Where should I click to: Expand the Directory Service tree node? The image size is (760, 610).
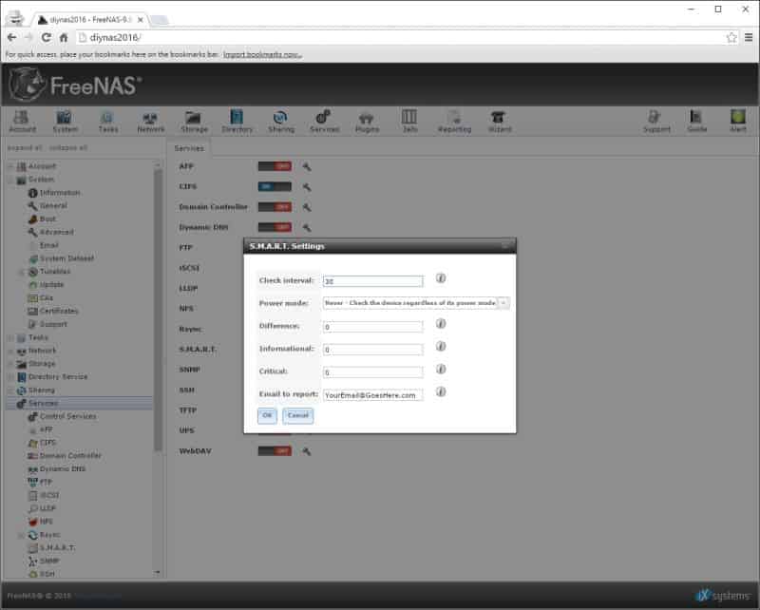[x=10, y=377]
